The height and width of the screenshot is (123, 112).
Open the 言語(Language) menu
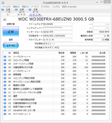tap(69, 7)
